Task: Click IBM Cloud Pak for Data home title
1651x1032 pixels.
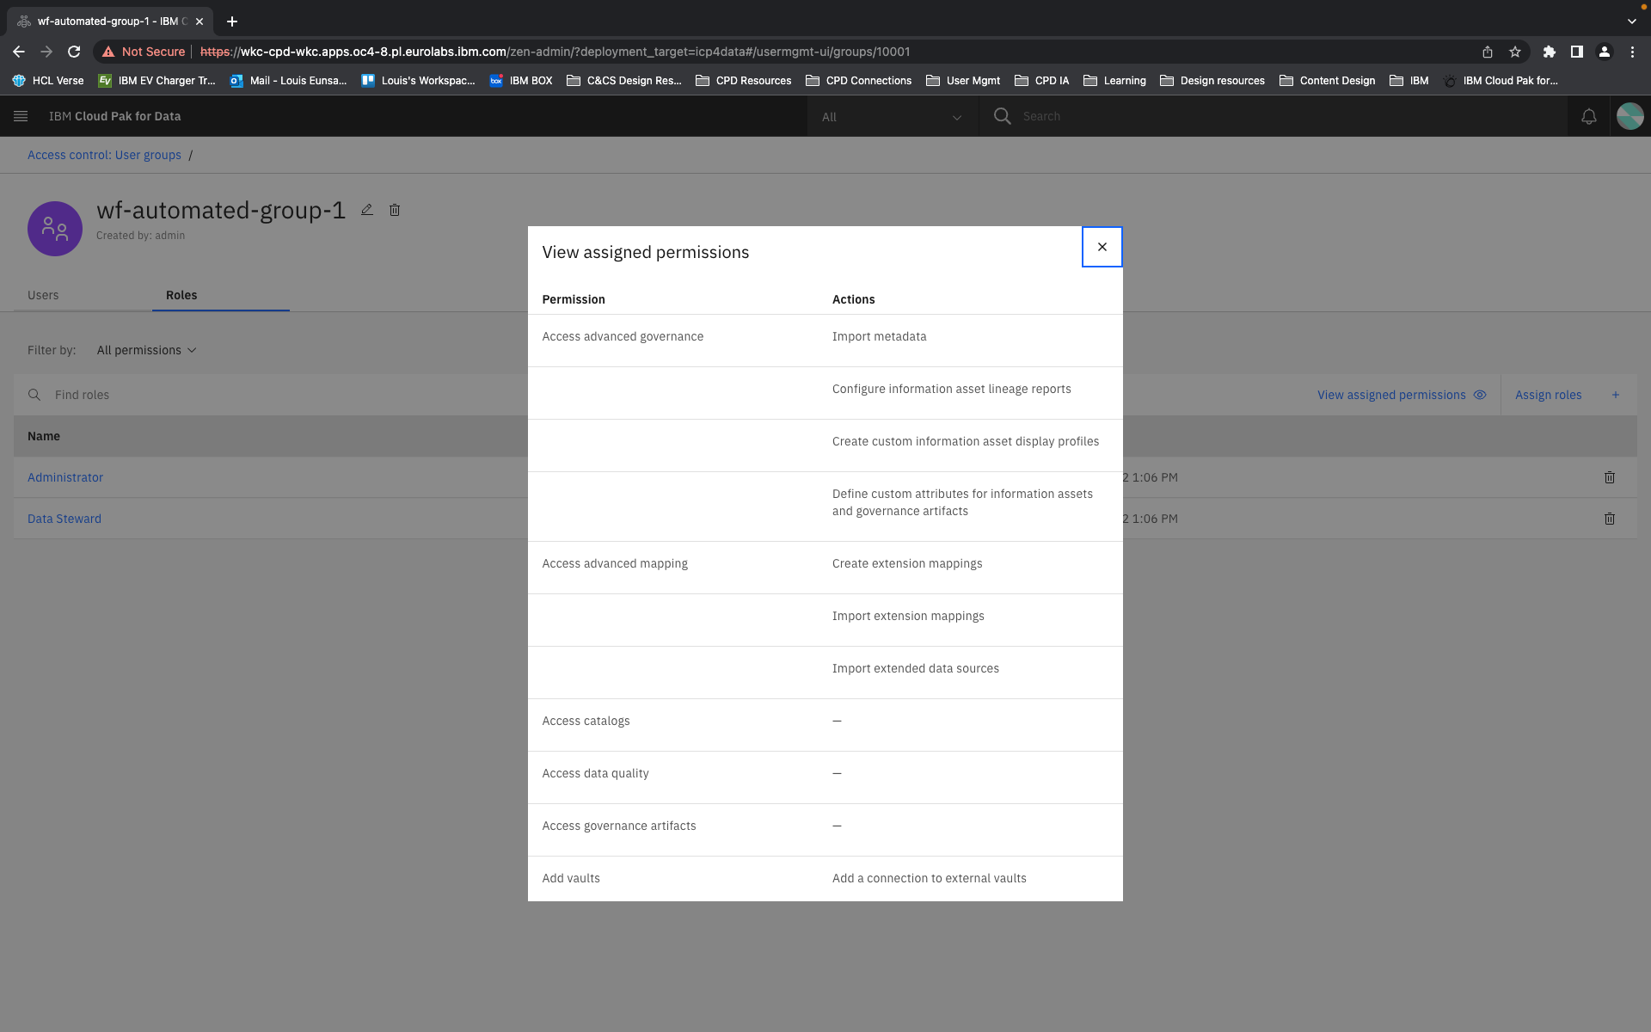Action: coord(114,116)
